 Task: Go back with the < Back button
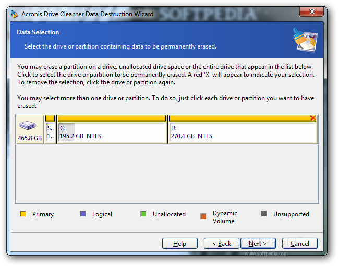221,244
